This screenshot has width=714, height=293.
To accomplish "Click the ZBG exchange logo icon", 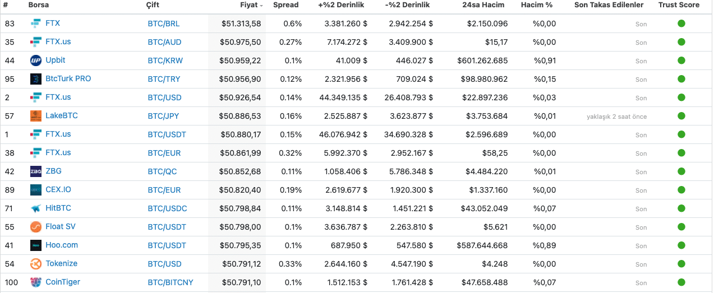I will click(36, 171).
